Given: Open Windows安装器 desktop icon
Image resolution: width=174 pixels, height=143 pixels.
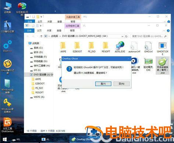Looking at the screenshot, I should coord(7,86).
